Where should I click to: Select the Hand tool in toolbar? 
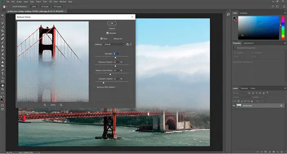pos(2,86)
